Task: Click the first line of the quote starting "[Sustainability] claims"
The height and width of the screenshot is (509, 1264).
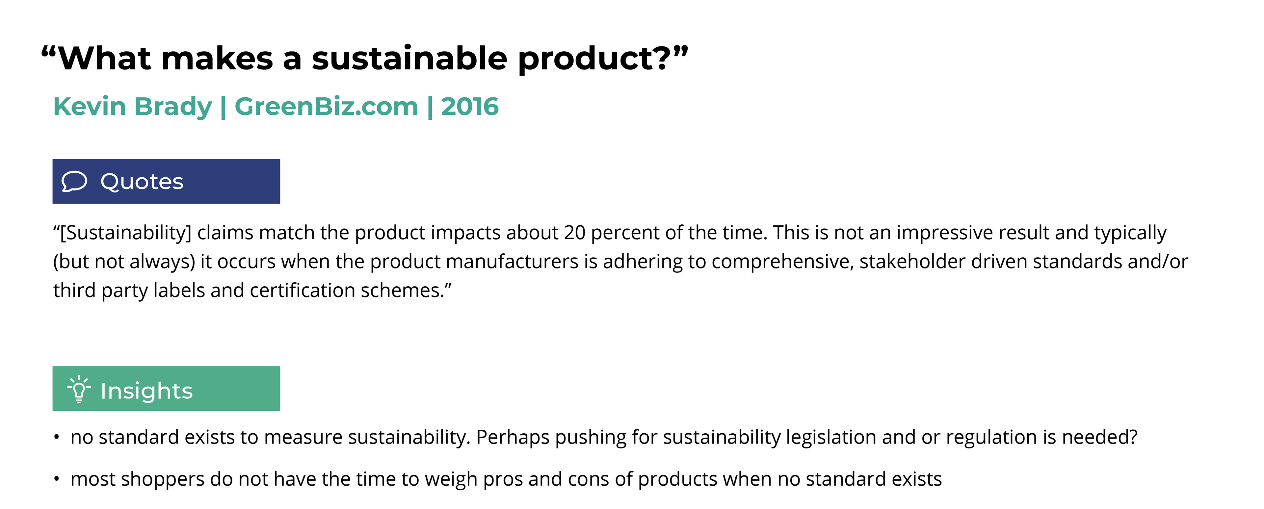Action: coord(610,232)
